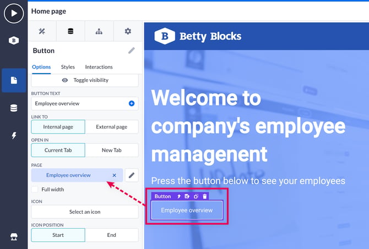Open interactions lightning icon on Button toolbar
This screenshot has height=249, width=369.
point(179,196)
